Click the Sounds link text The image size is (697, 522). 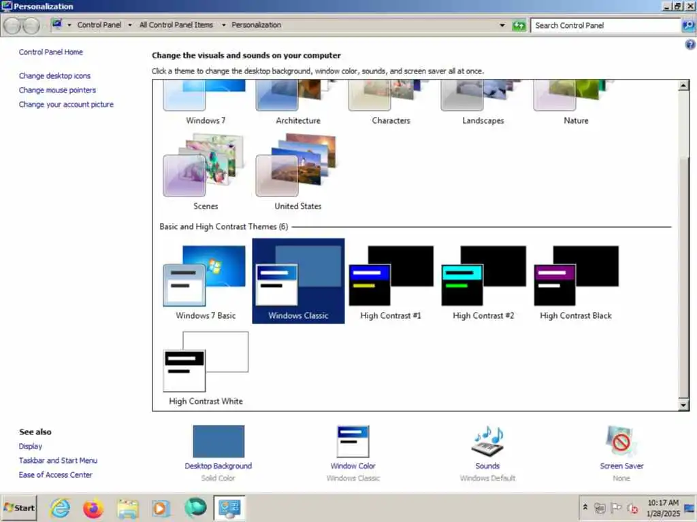[487, 466]
